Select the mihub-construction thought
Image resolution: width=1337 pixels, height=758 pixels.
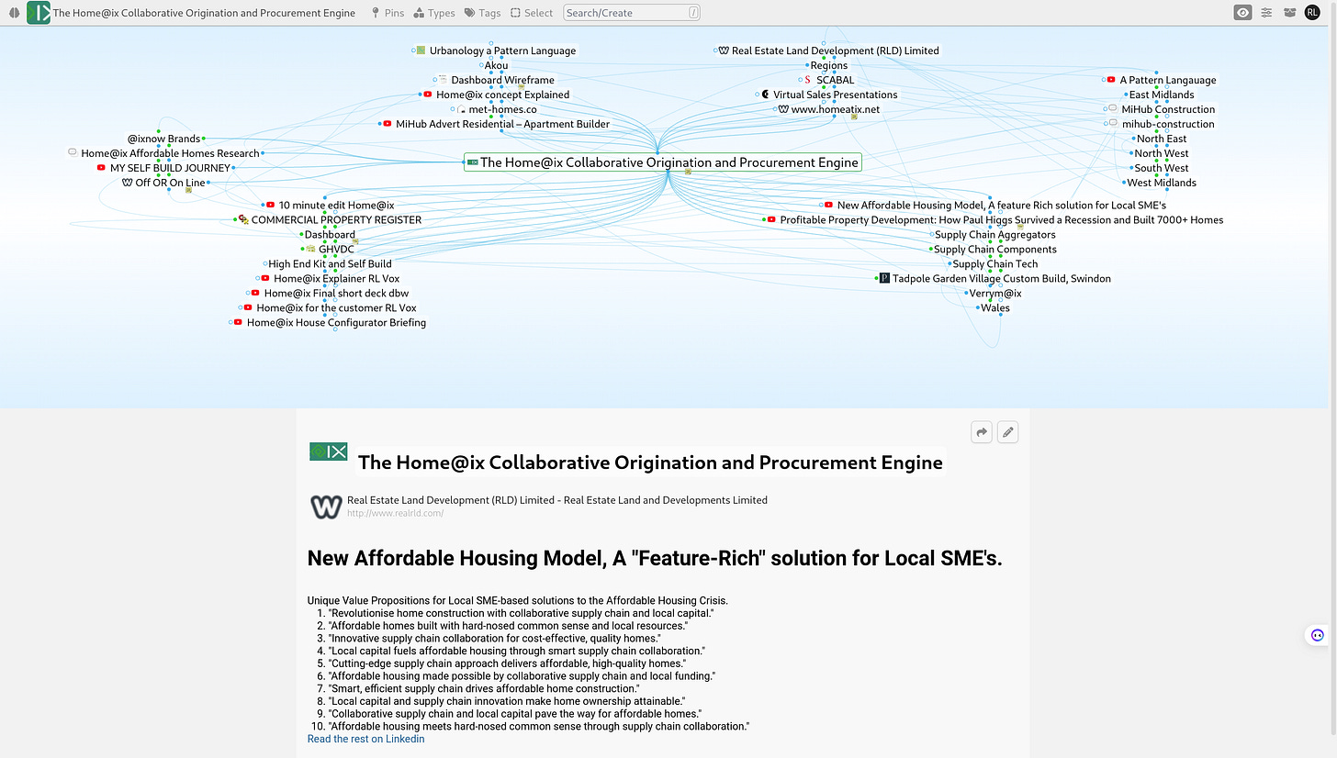coord(1168,124)
